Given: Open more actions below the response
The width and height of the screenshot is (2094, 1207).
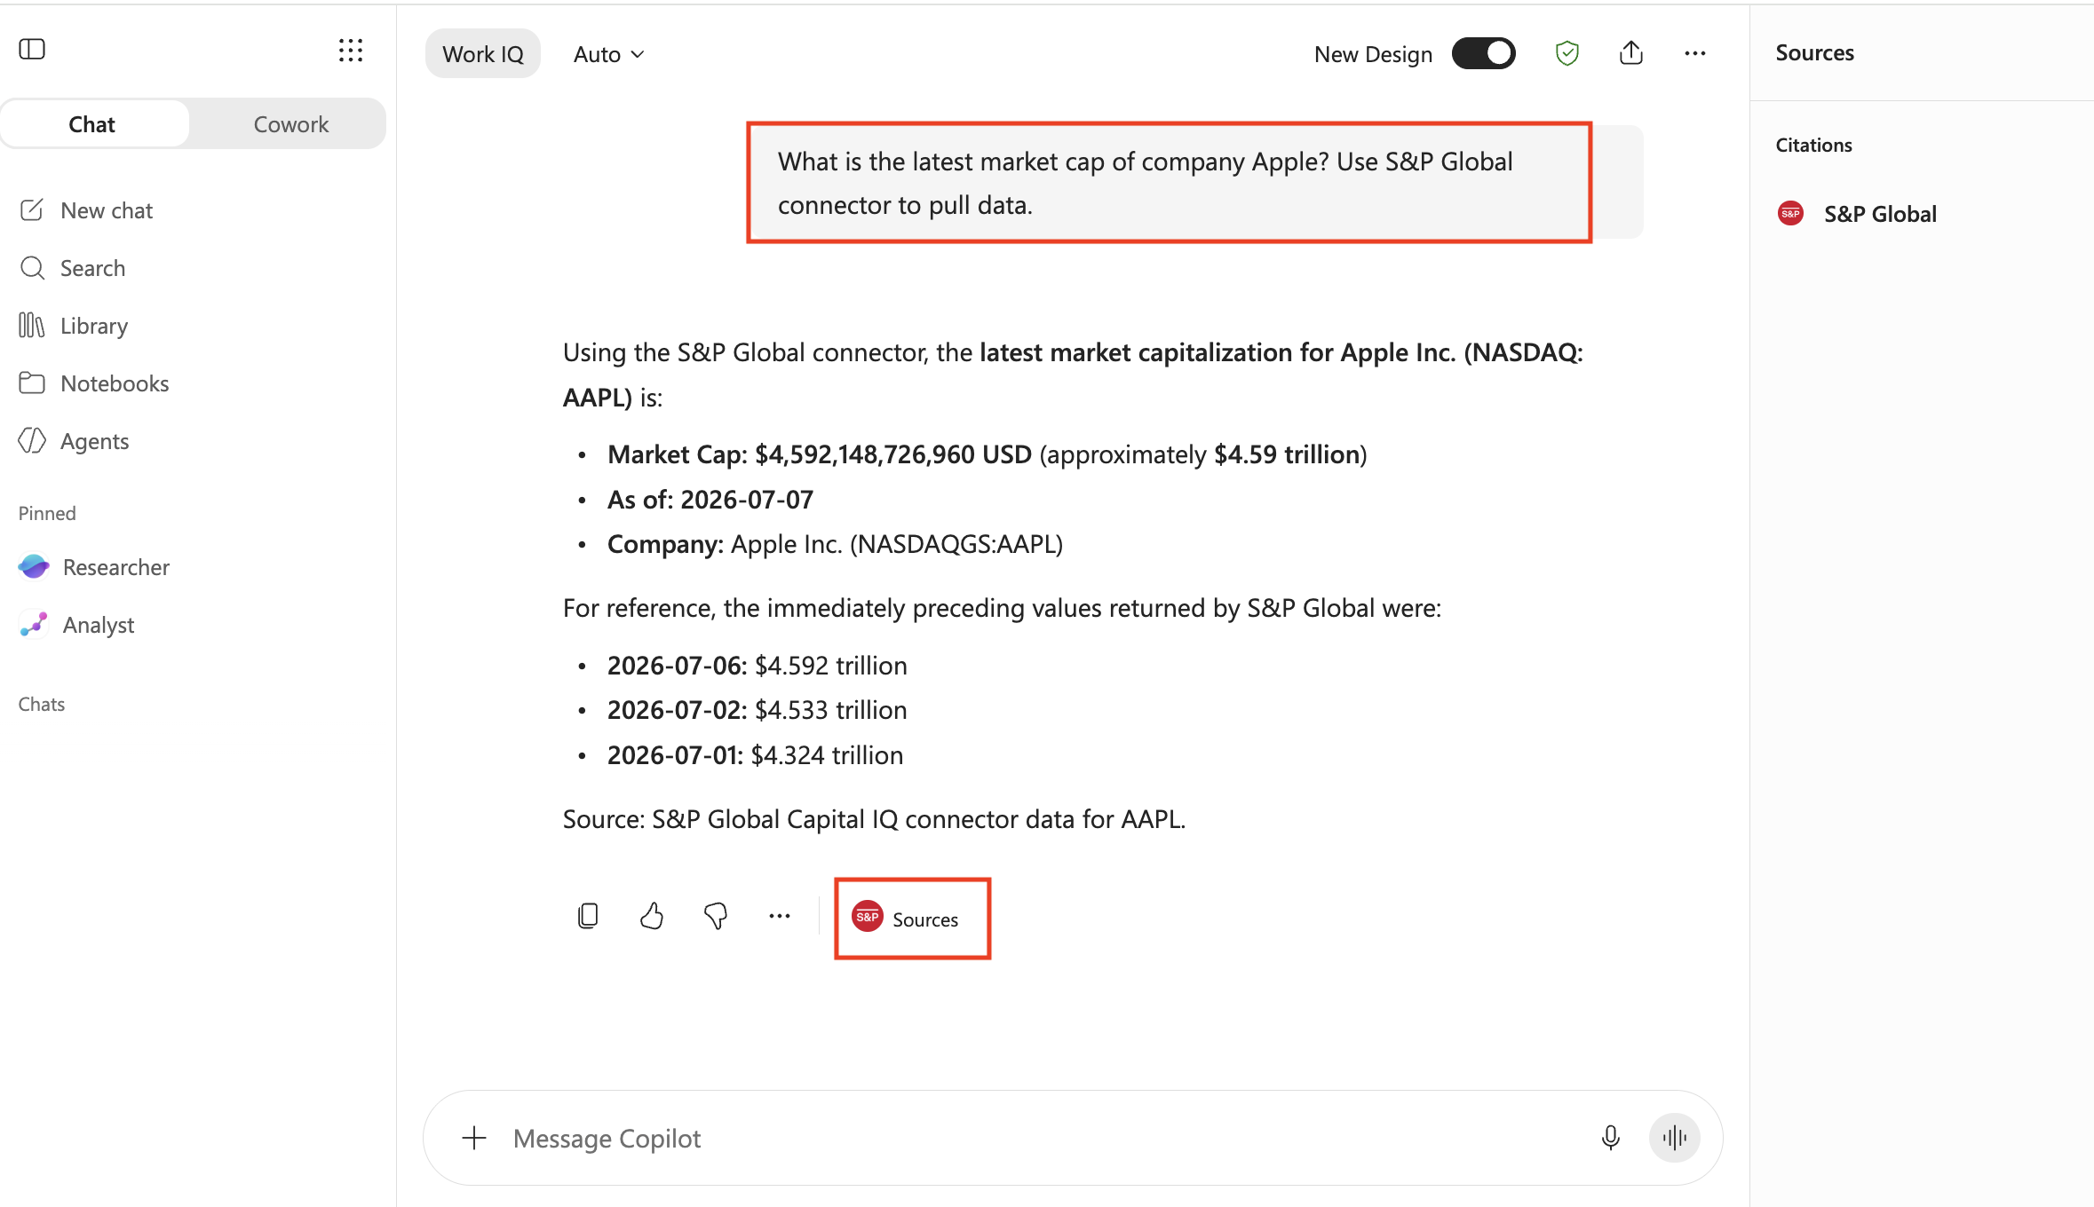Looking at the screenshot, I should pyautogui.click(x=780, y=916).
